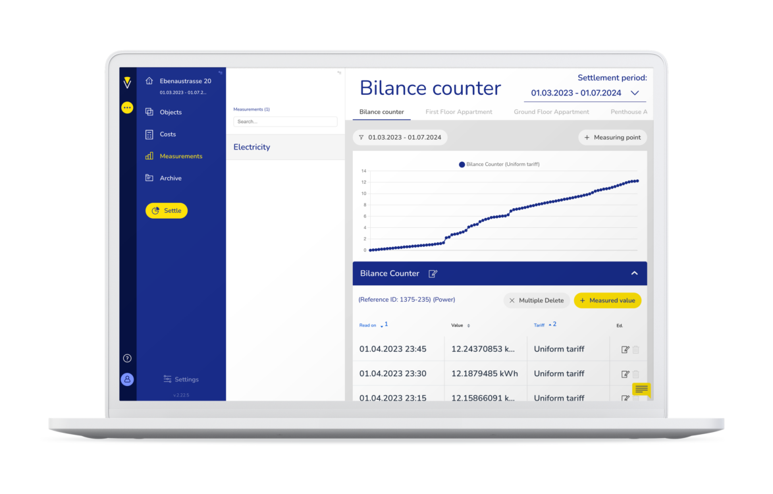Open the user profile avatar icon

pos(127,379)
